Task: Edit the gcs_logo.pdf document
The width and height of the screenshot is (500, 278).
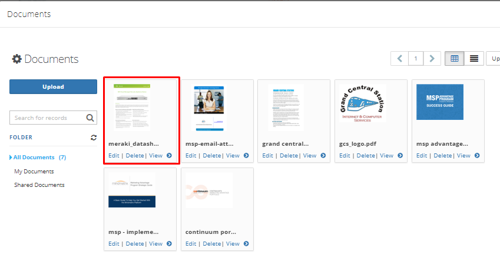Action: pos(345,156)
